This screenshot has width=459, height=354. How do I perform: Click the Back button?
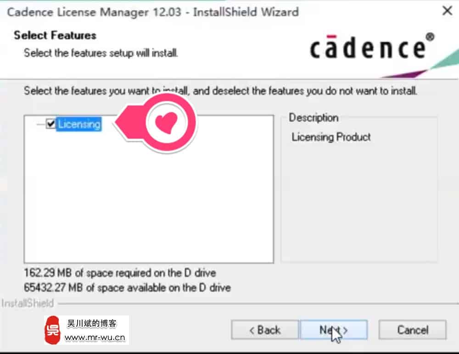point(265,330)
